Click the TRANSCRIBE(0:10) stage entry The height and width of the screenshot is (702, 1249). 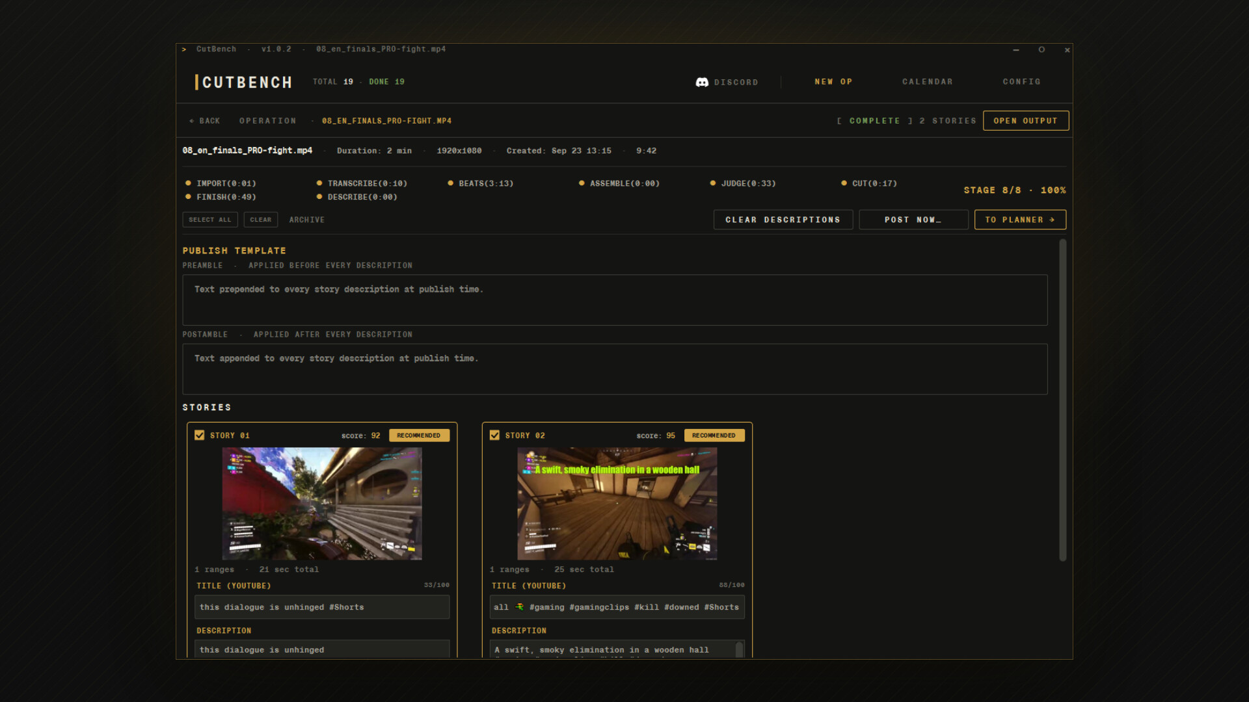pos(362,183)
